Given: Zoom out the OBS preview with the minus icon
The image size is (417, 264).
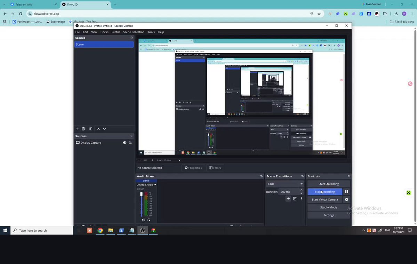Looking at the screenshot, I should pyautogui.click(x=138, y=160).
